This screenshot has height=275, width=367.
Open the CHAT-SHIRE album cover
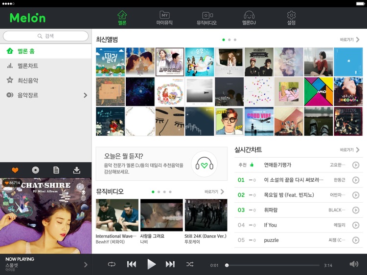(46, 216)
